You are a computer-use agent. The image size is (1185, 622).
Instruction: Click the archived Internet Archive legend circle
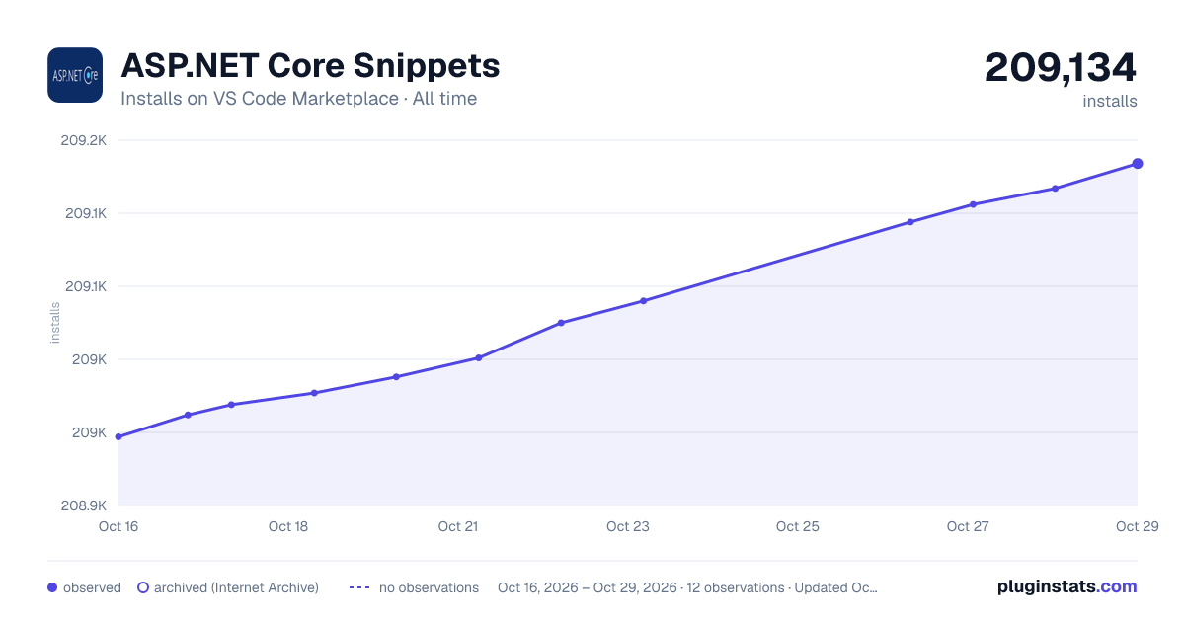(x=143, y=587)
